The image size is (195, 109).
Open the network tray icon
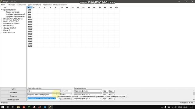(x=172, y=107)
